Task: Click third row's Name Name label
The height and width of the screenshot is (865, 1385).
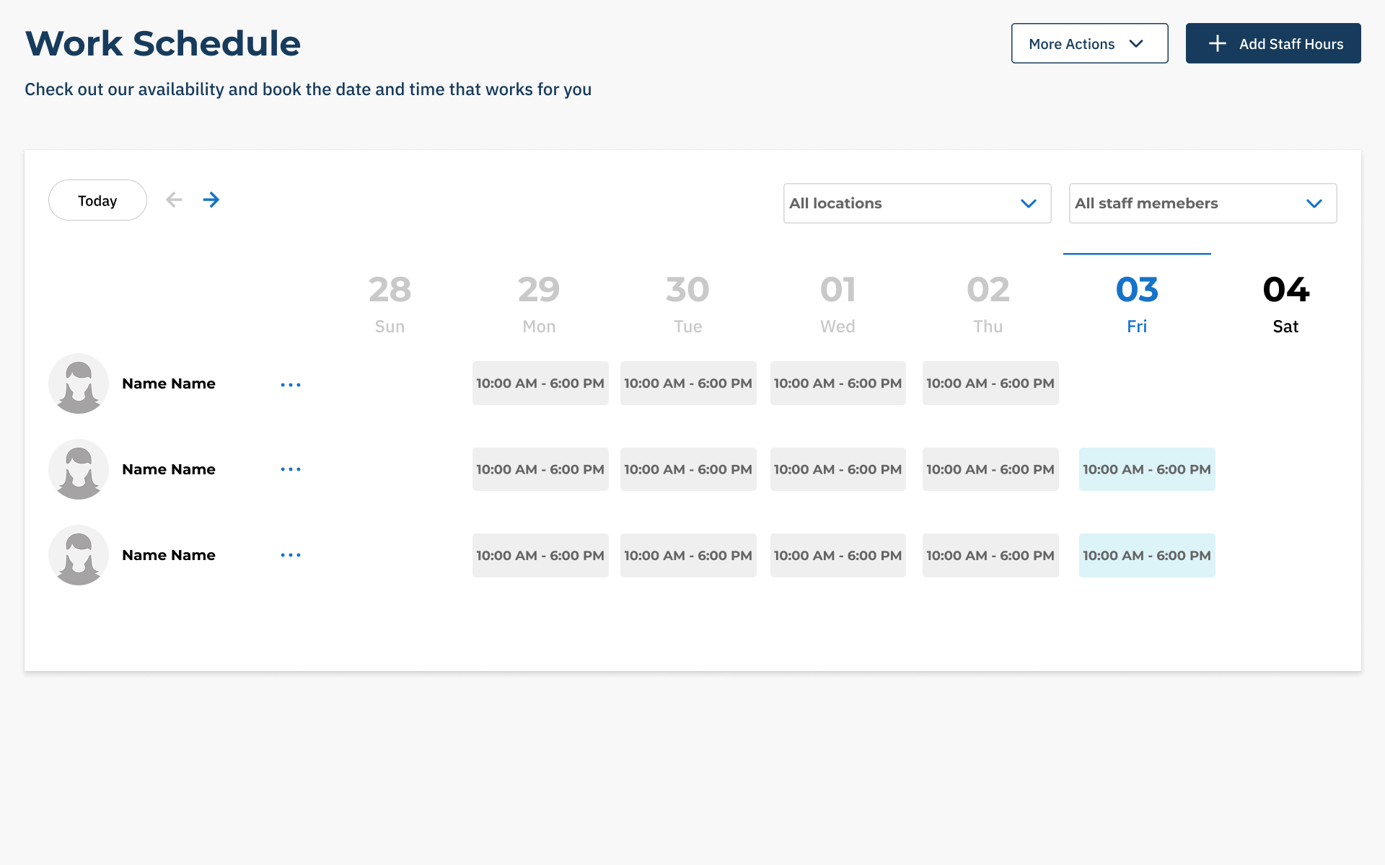Action: tap(169, 555)
